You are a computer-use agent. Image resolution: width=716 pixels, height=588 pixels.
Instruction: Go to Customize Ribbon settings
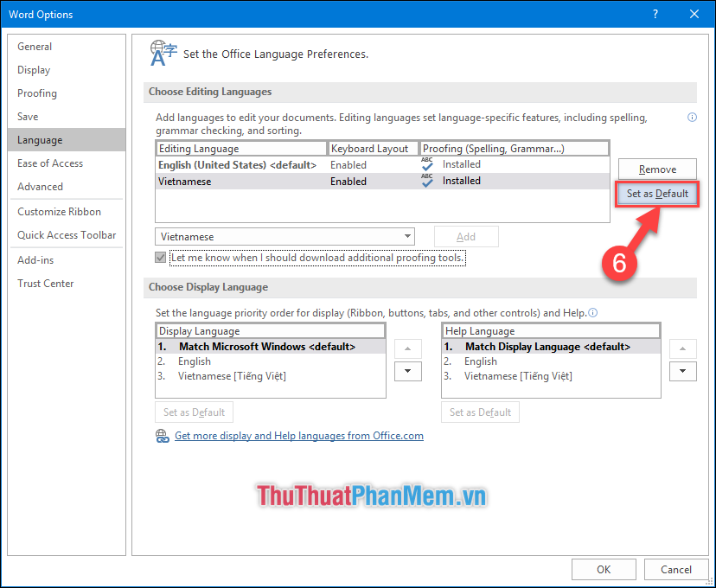(x=67, y=211)
